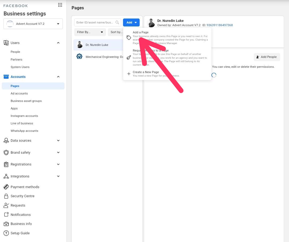Open Apps under Accounts
The image size is (289, 242).
(14, 108)
